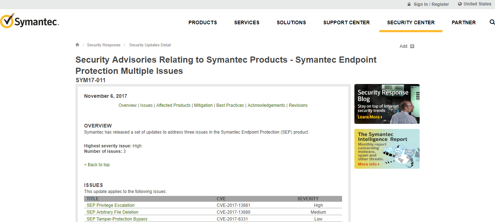Jump to Issues section
The image size is (495, 222).
click(x=146, y=105)
